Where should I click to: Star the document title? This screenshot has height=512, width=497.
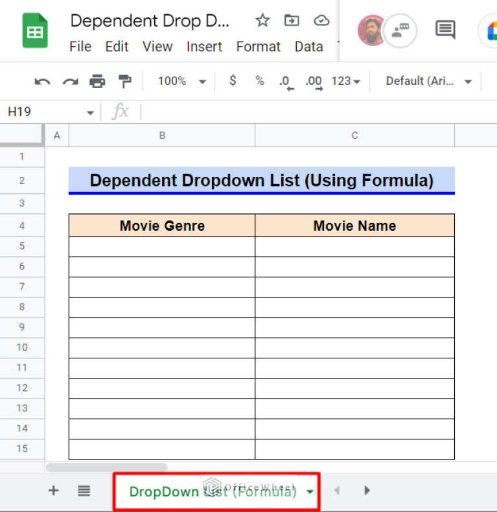tap(262, 21)
